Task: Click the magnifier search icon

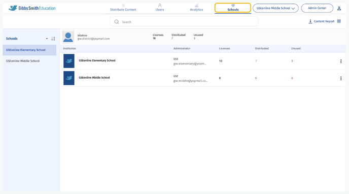Action: (117, 22)
